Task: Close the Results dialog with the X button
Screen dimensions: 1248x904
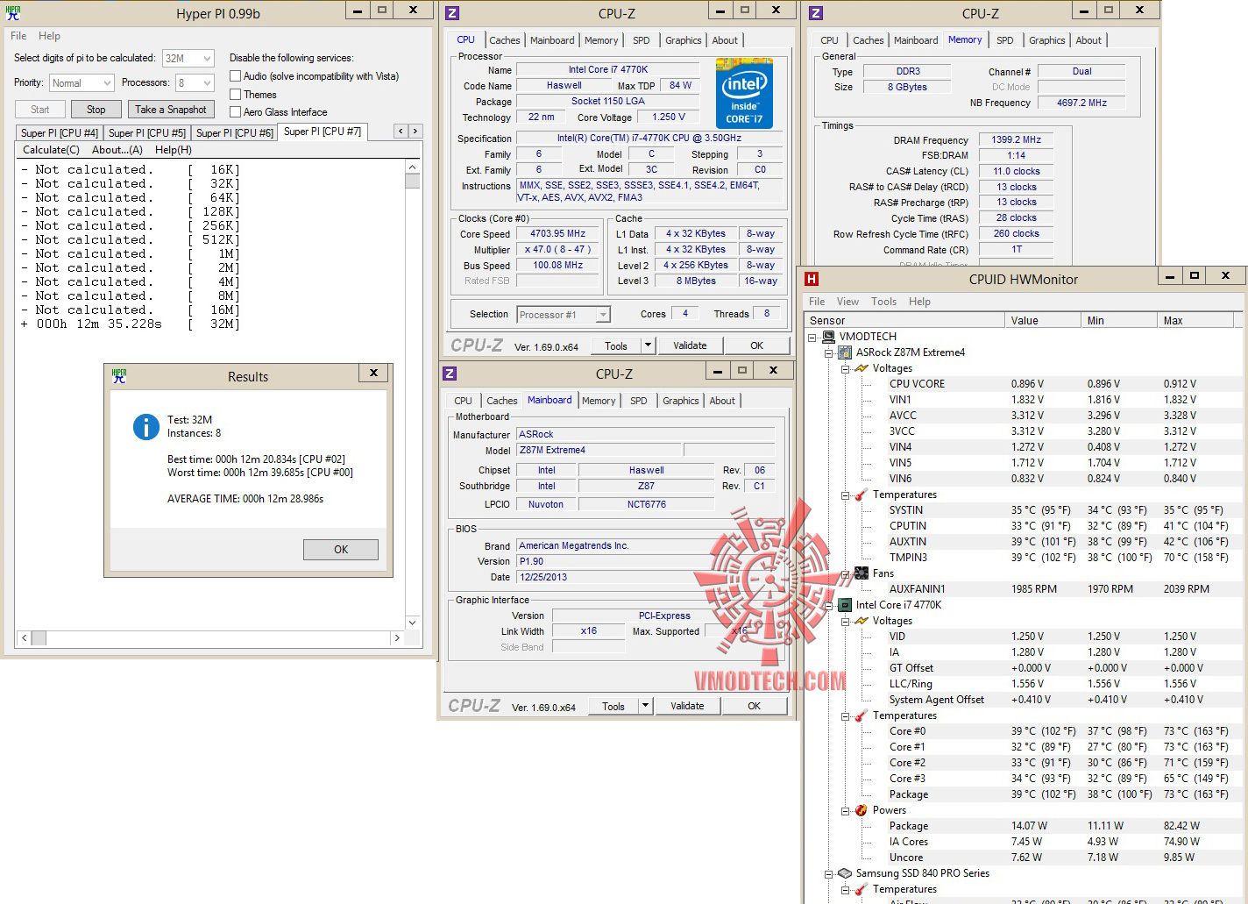Action: point(374,374)
